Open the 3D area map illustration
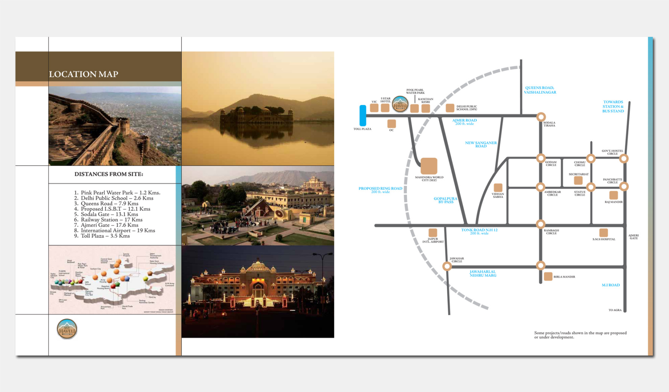The image size is (669, 392). (112, 280)
